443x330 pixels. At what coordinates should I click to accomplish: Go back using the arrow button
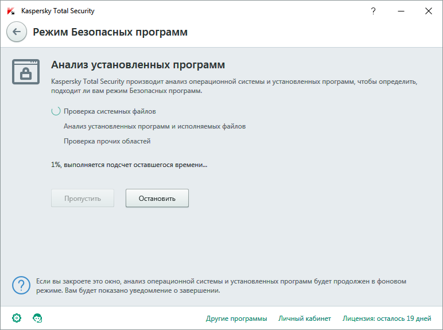17,32
